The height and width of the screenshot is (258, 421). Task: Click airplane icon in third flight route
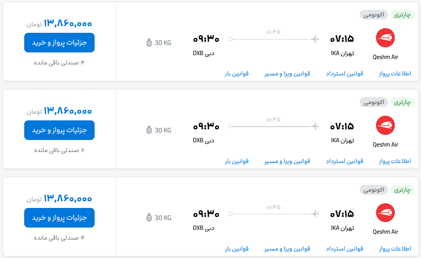click(315, 214)
